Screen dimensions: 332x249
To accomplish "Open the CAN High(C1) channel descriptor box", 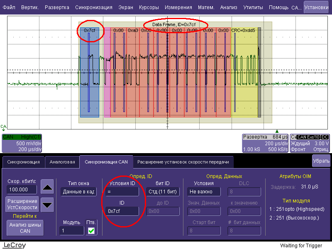I will tap(22, 143).
